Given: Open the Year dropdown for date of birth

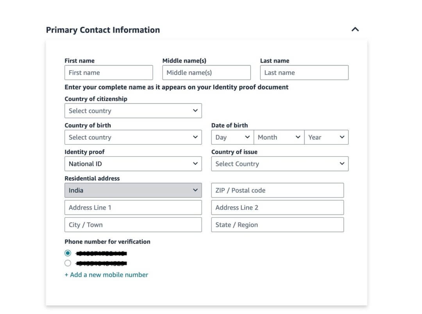Looking at the screenshot, I should [x=326, y=137].
